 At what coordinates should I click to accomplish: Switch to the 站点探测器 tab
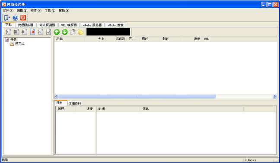(x=47, y=25)
